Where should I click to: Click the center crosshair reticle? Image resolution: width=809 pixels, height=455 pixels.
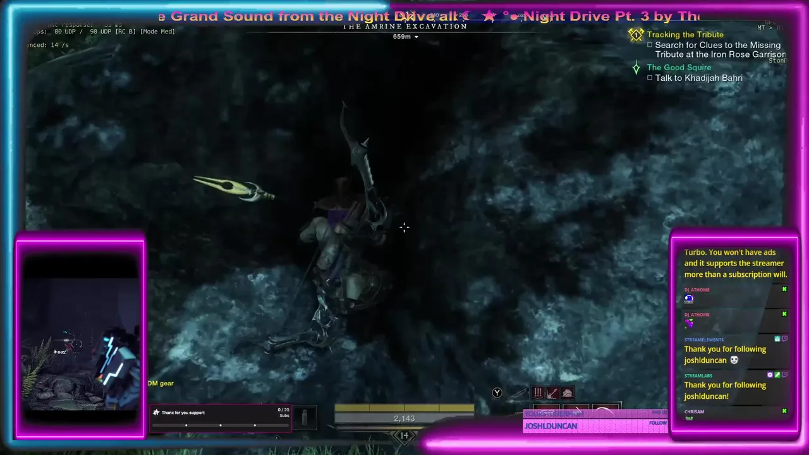pyautogui.click(x=404, y=227)
